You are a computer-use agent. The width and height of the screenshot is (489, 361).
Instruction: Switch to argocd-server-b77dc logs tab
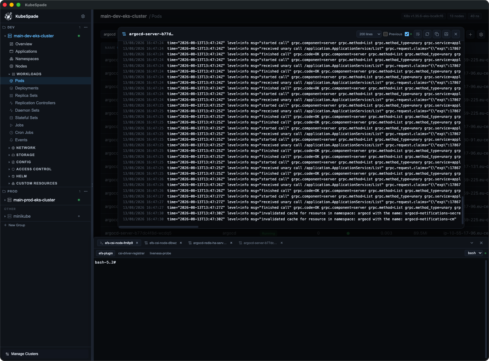260,243
